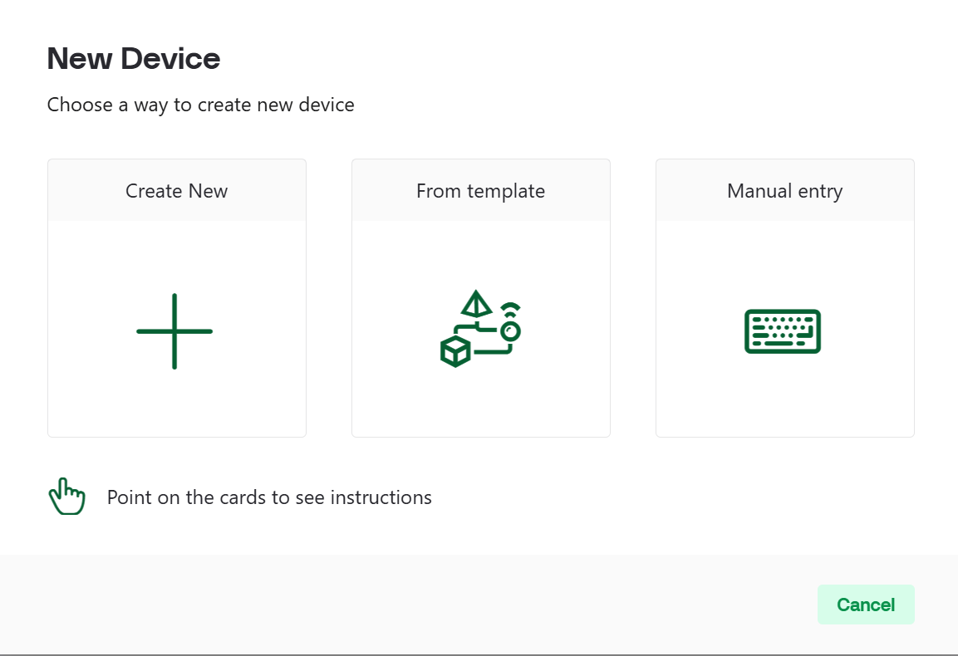
Task: Select the "Create New" card title
Action: [176, 191]
